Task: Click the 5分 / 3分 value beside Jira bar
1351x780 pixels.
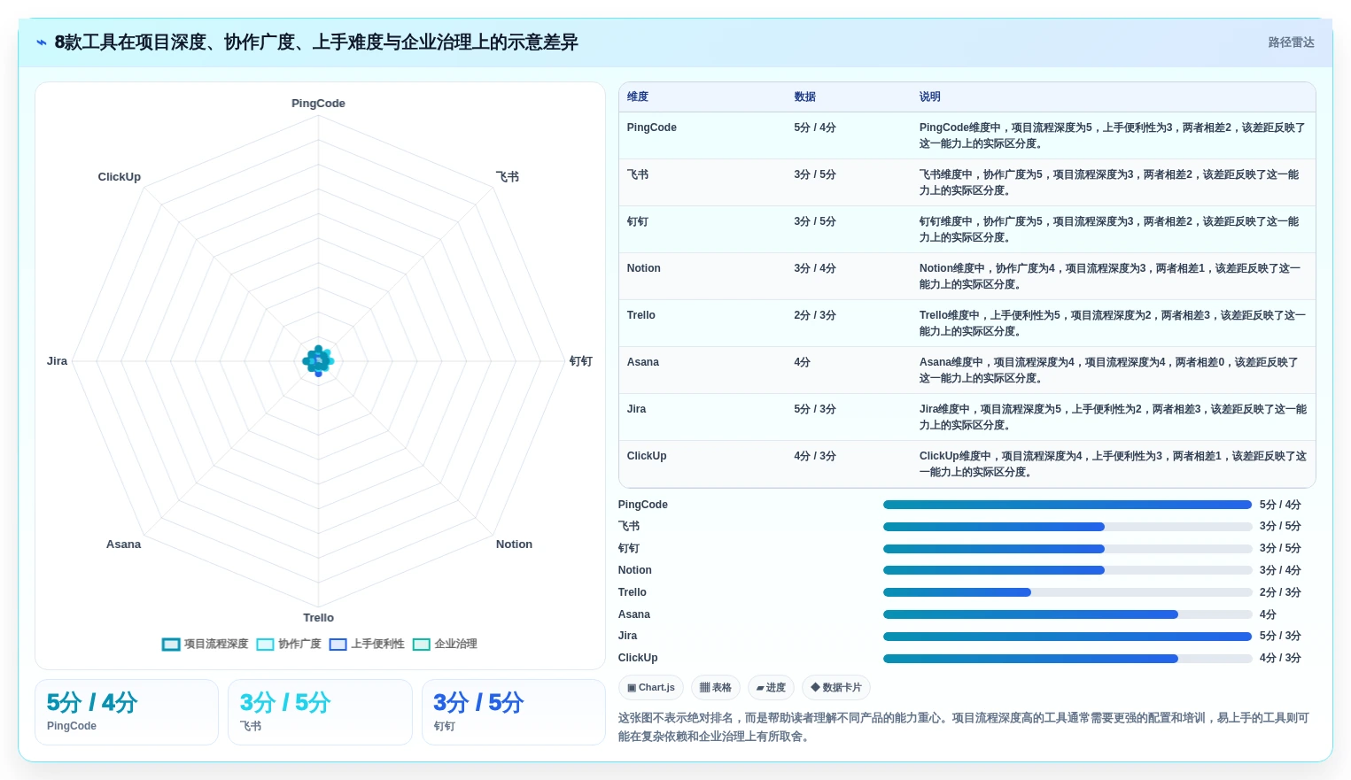Action: click(1280, 637)
